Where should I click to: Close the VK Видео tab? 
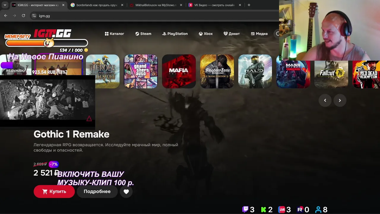tap(240, 5)
